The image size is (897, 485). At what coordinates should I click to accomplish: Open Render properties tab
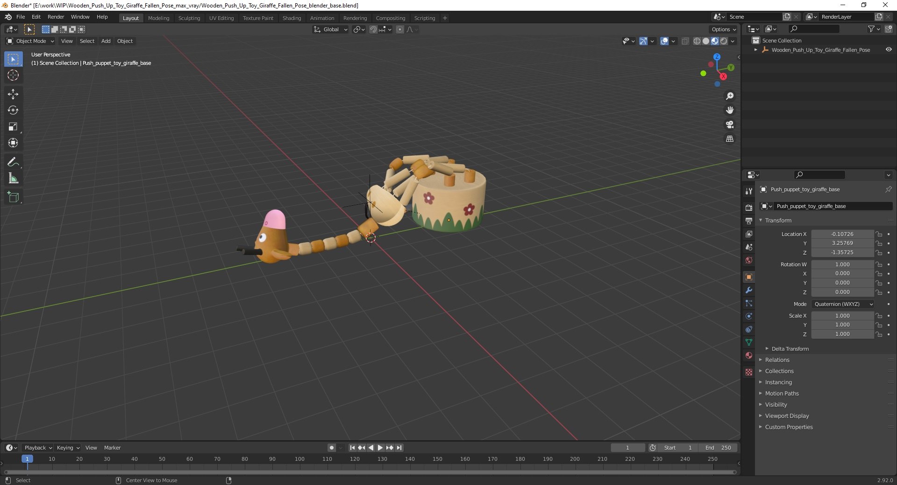[x=749, y=208]
